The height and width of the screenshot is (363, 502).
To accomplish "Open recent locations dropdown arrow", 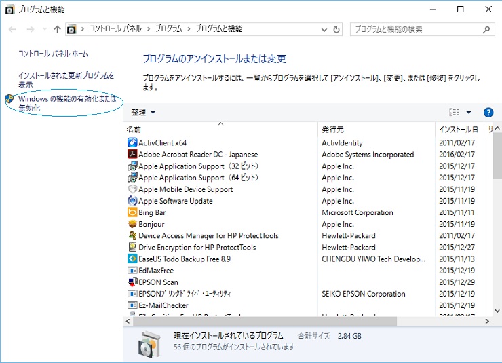I will (45, 29).
